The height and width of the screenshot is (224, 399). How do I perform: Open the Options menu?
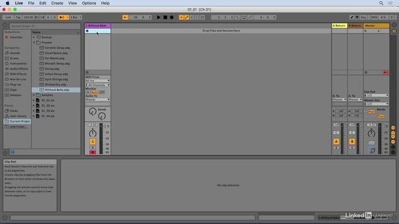point(89,3)
